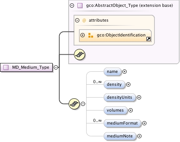Select the densityUnits element box
This screenshot has height=142, width=180.
(x=120, y=98)
